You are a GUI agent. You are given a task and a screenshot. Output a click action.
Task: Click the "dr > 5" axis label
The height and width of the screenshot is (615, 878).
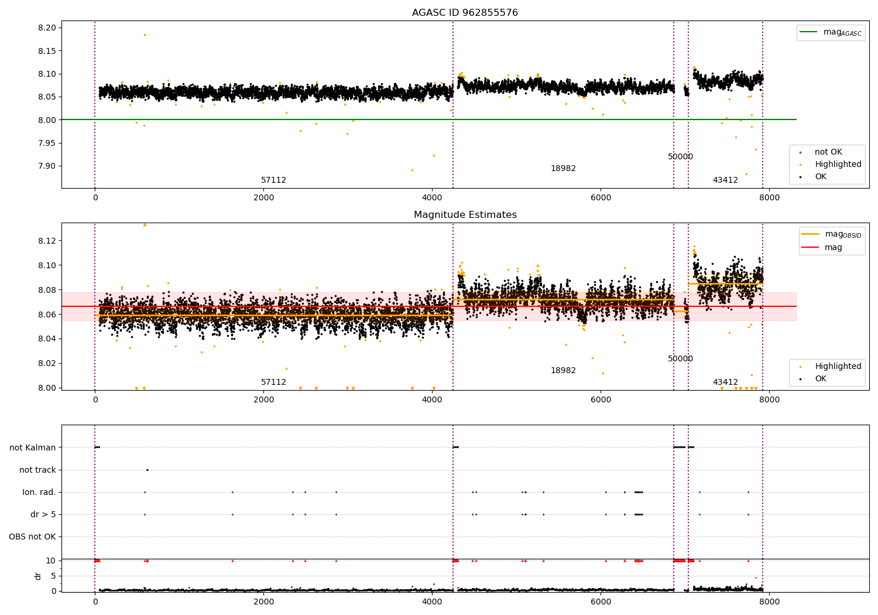(x=43, y=515)
